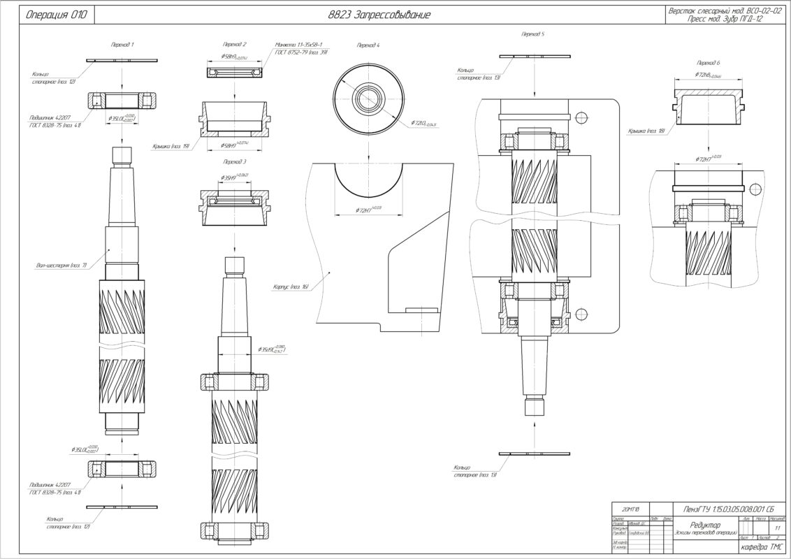The height and width of the screenshot is (559, 791).
Task: Select the 'ПензГТУ 1.15.03.05.008.001 СБ' document number
Action: coord(725,509)
